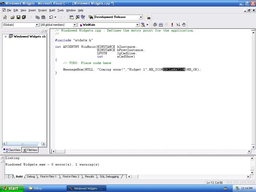Click the Compile icon
The height and width of the screenshot is (192, 256).
155,25
